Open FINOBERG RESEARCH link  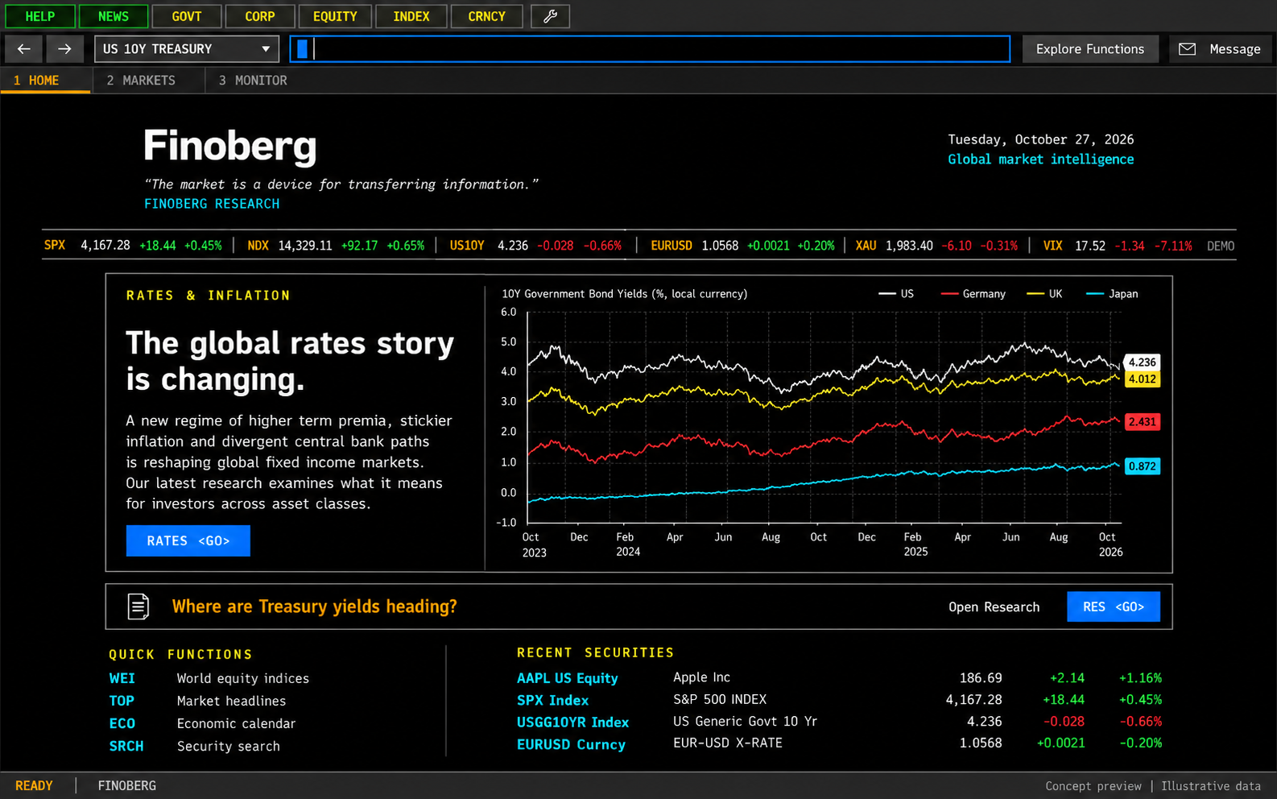coord(212,204)
